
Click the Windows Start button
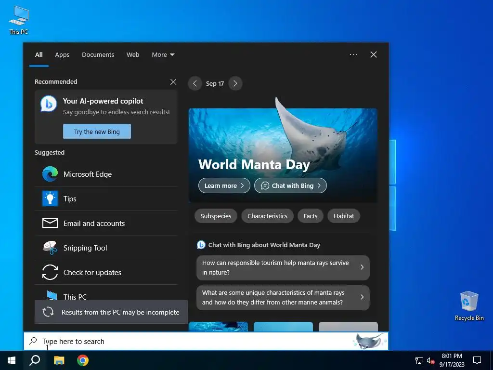click(x=12, y=360)
